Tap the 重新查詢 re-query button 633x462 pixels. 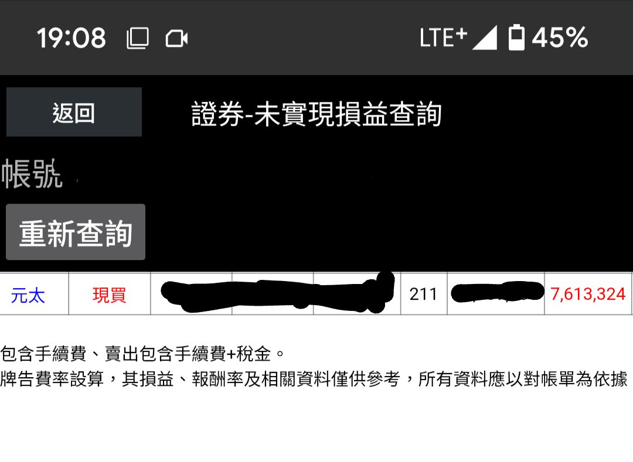click(76, 232)
